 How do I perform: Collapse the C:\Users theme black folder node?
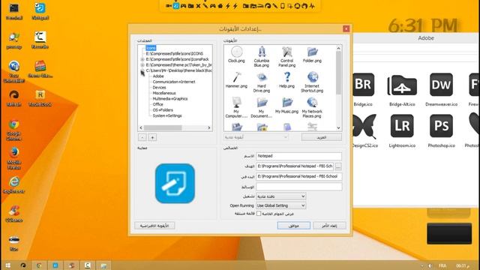142,70
